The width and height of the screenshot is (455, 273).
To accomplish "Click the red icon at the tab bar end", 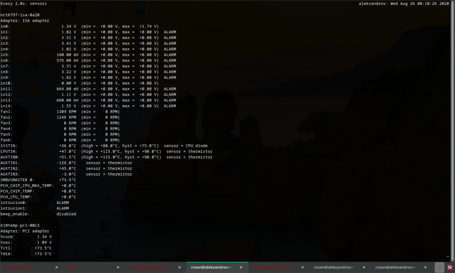I will [x=450, y=268].
